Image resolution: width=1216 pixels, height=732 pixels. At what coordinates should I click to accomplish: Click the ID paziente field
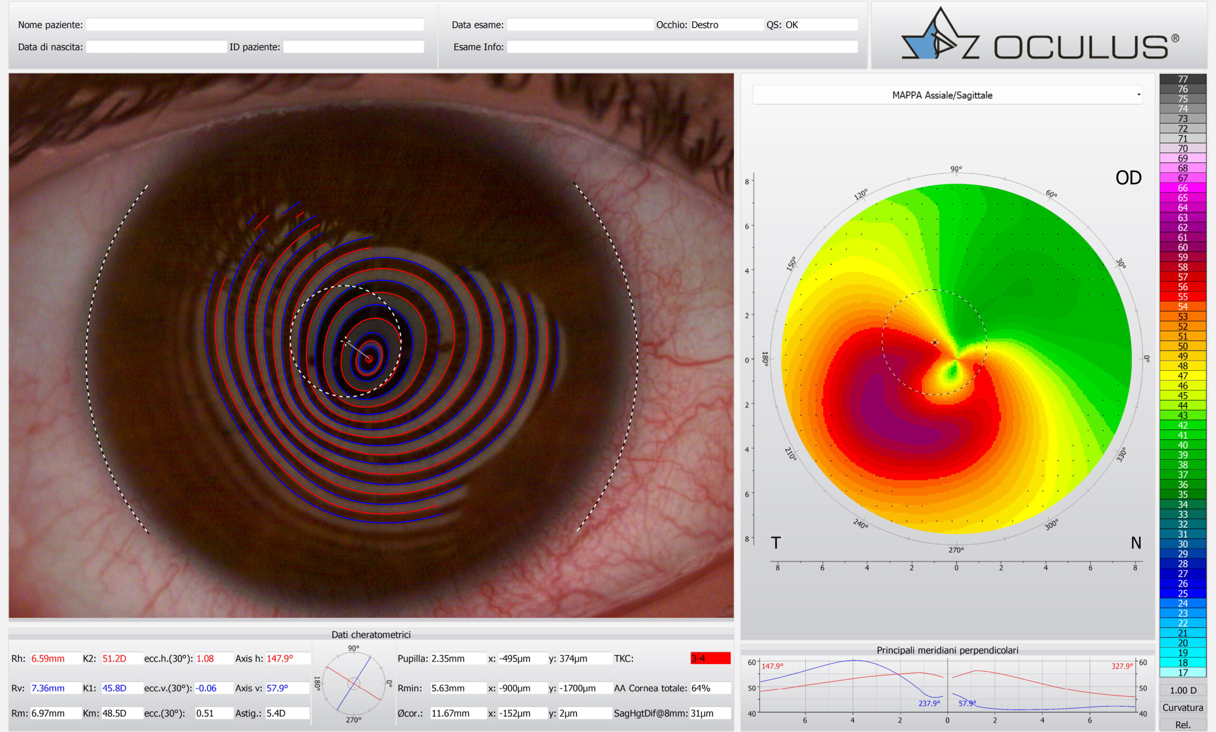click(x=353, y=47)
